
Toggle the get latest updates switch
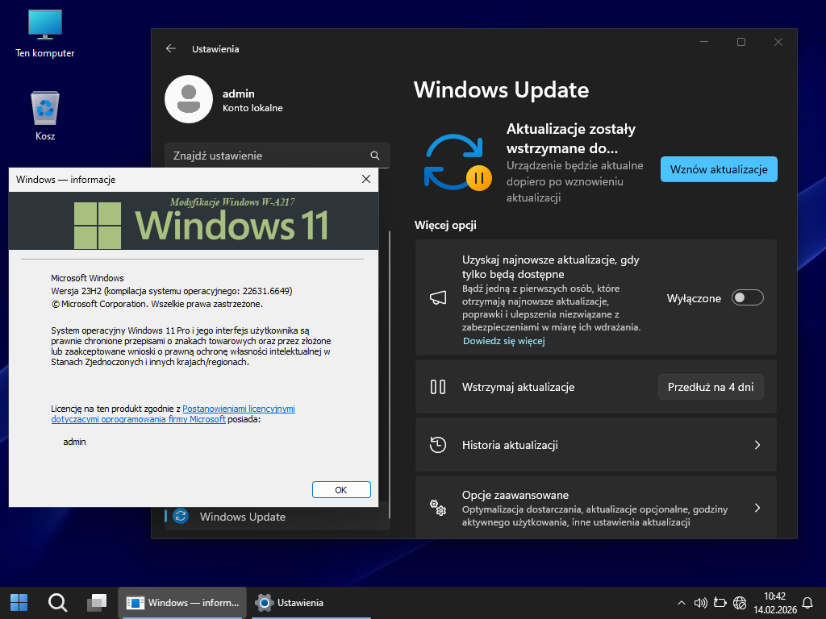[x=747, y=298]
